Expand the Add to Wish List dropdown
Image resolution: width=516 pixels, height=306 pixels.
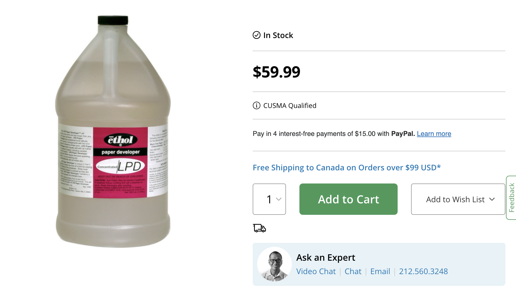[458, 199]
